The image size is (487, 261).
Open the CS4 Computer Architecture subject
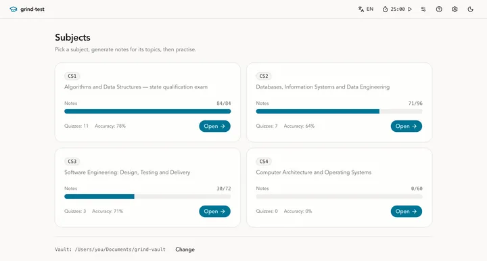pos(407,212)
